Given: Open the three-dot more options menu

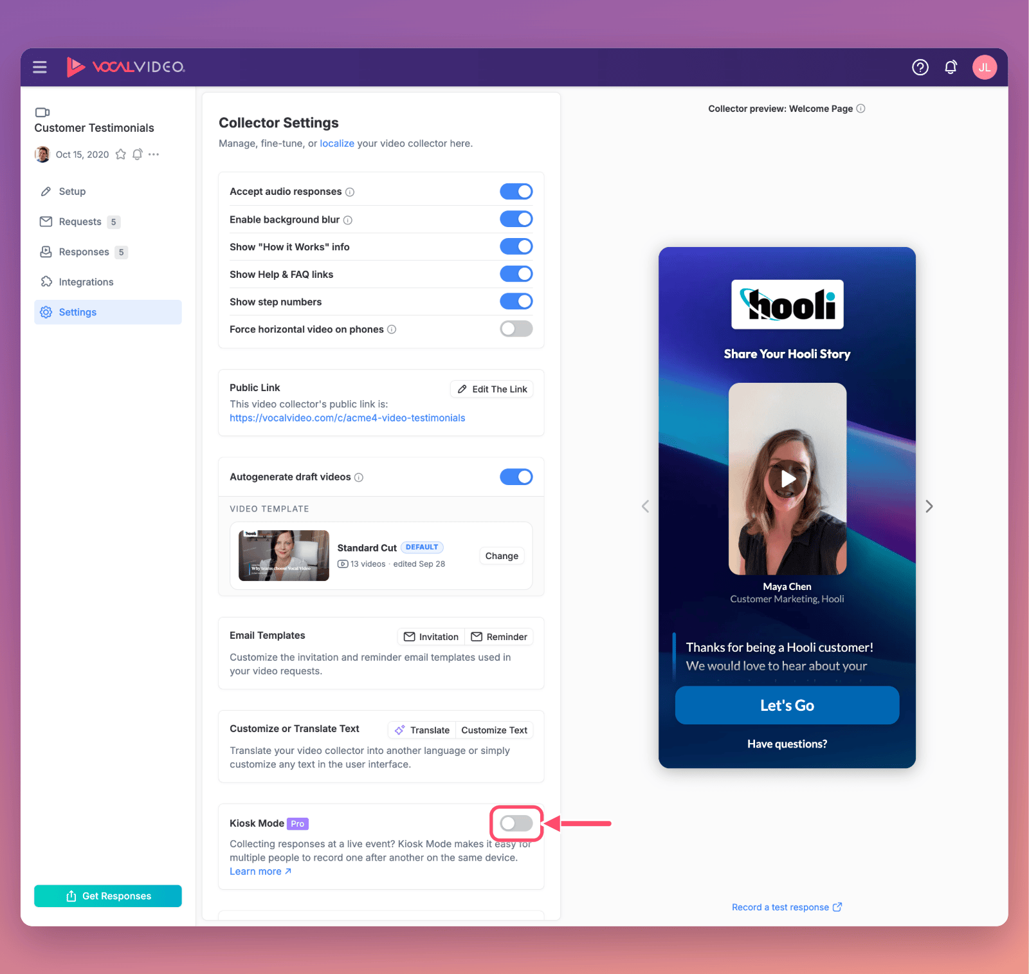Looking at the screenshot, I should 154,154.
